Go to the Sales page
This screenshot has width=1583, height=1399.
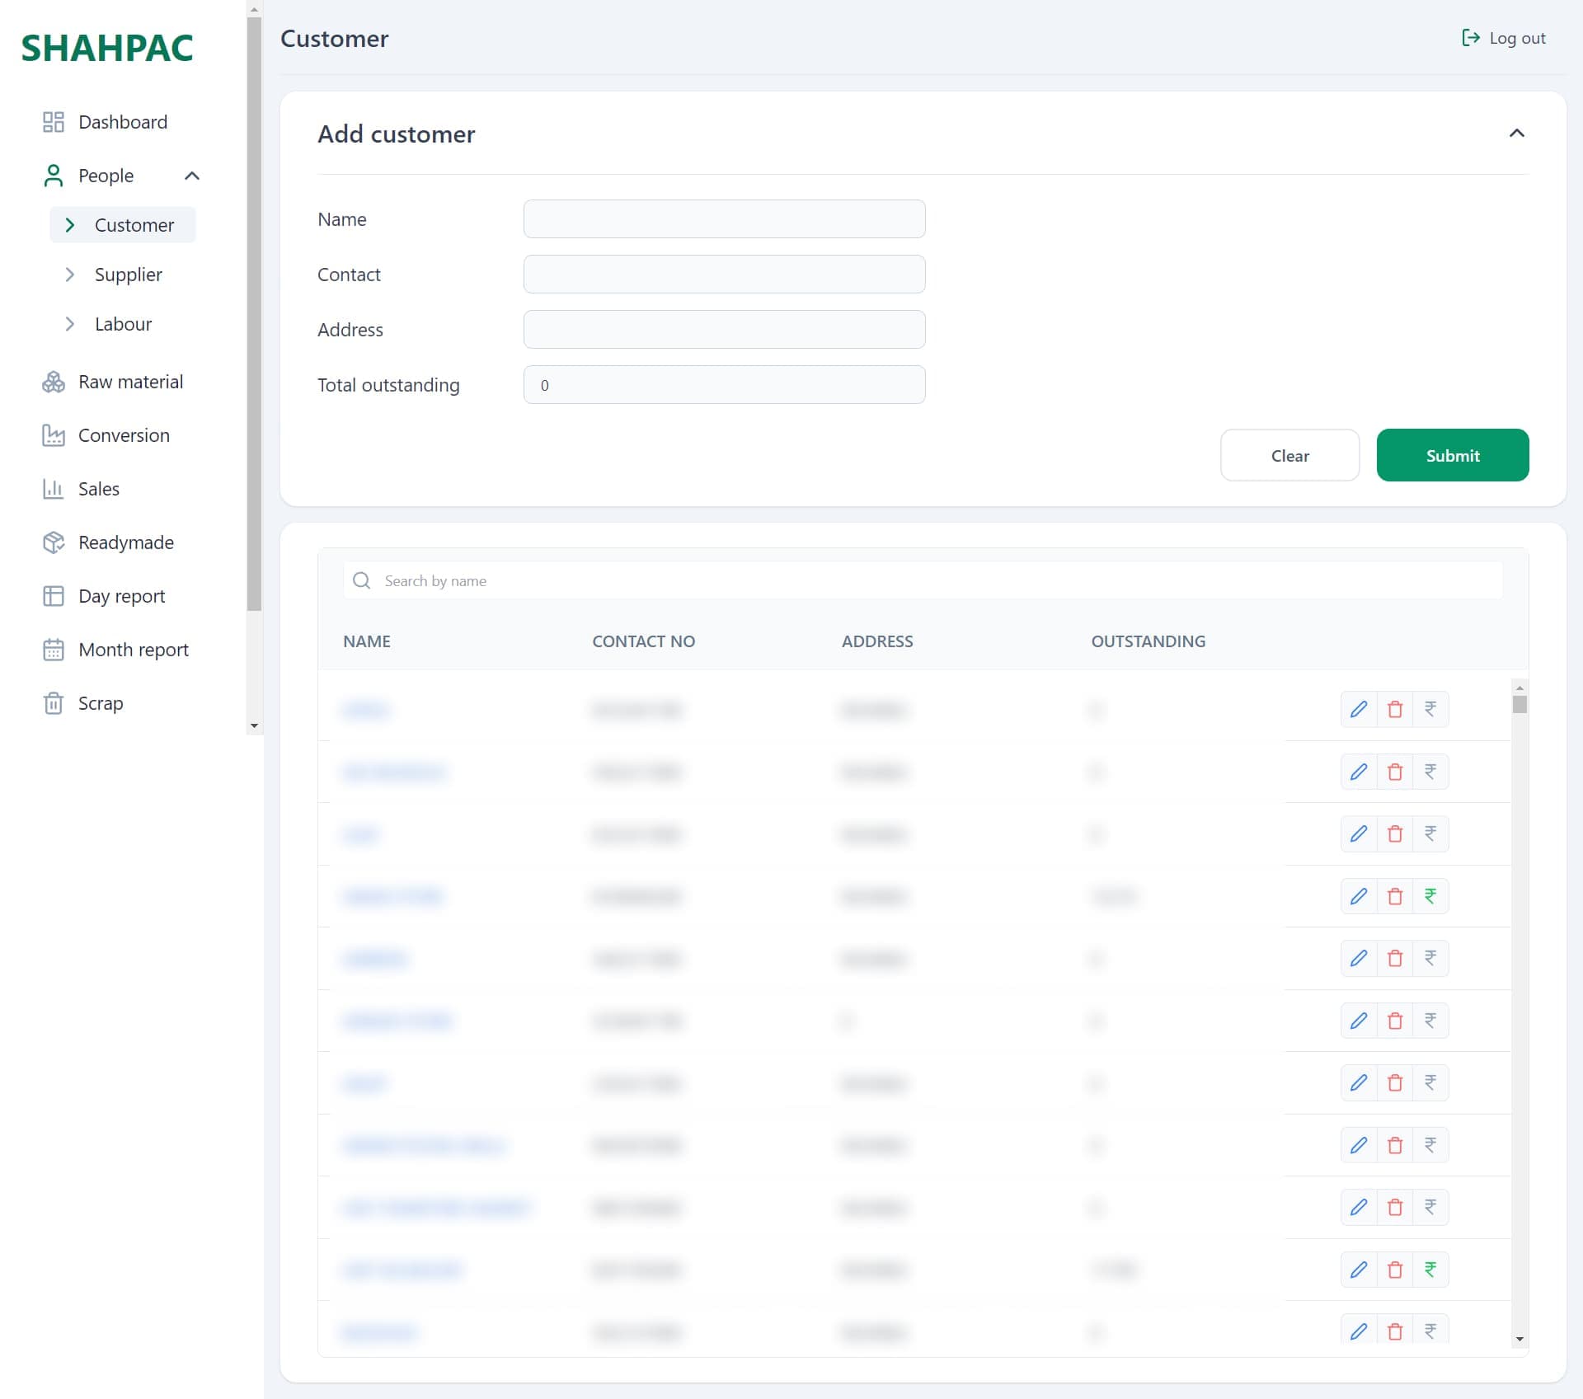(98, 489)
